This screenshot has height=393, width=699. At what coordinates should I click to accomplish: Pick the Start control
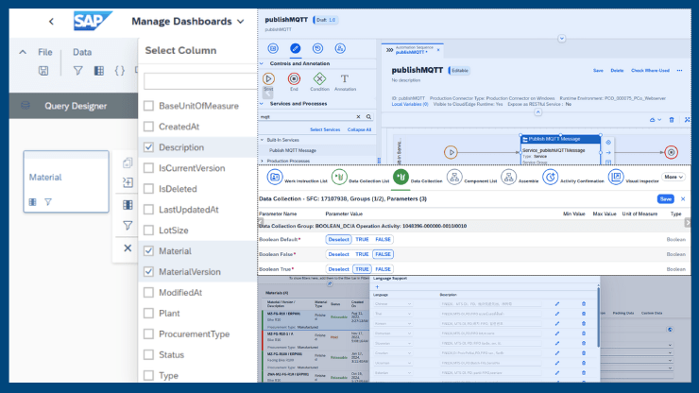click(x=268, y=79)
